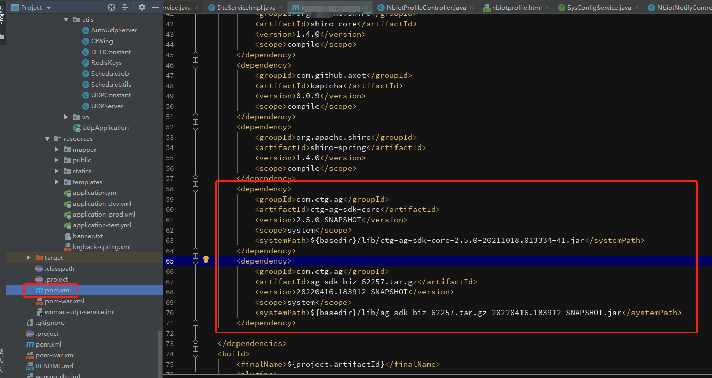Hide the Project tool window

tap(155, 8)
